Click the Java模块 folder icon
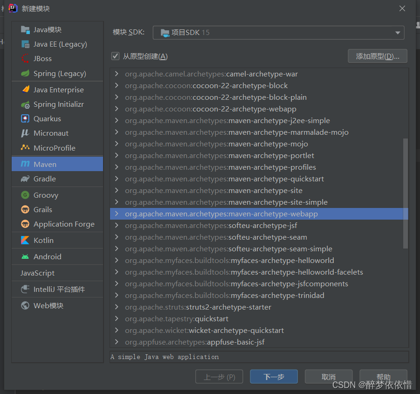The width and height of the screenshot is (420, 394). [x=25, y=30]
